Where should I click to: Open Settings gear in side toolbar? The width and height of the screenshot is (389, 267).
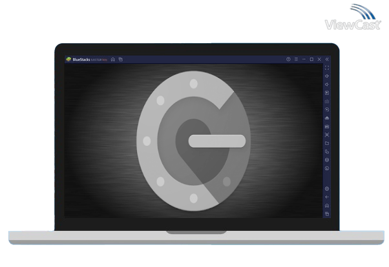pos(327,189)
